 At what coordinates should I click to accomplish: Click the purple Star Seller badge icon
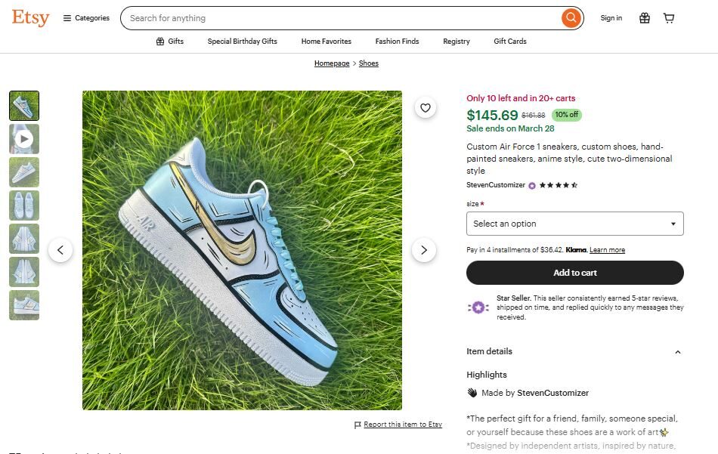(x=479, y=307)
